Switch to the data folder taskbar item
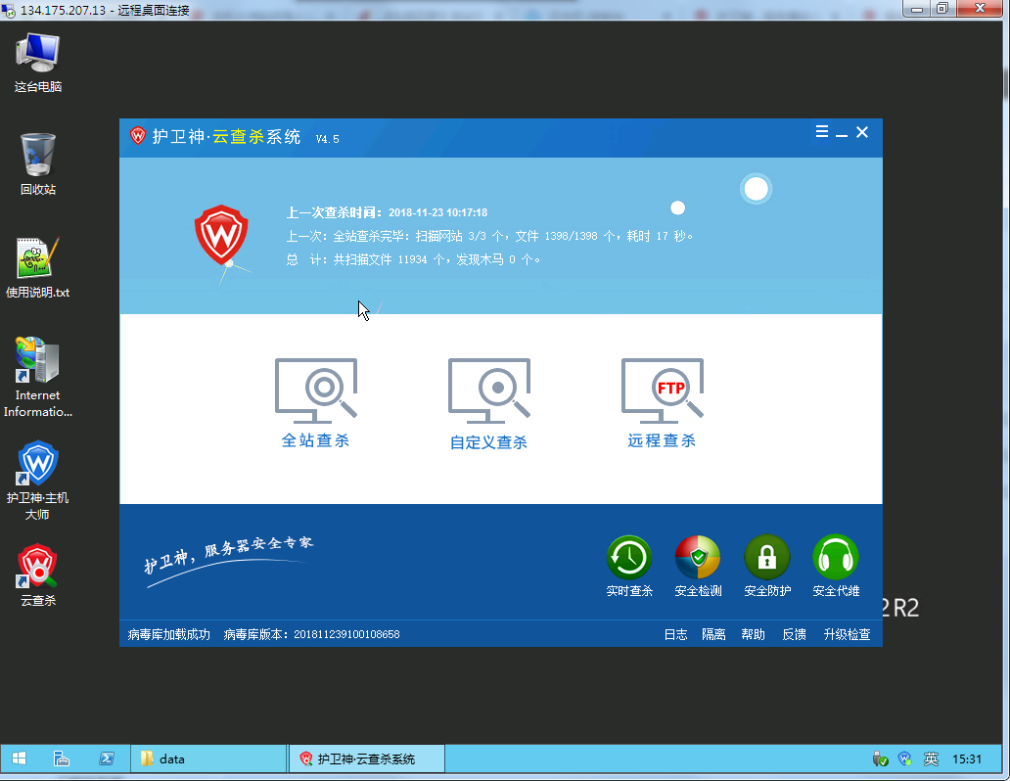The width and height of the screenshot is (1010, 781). coord(208,758)
